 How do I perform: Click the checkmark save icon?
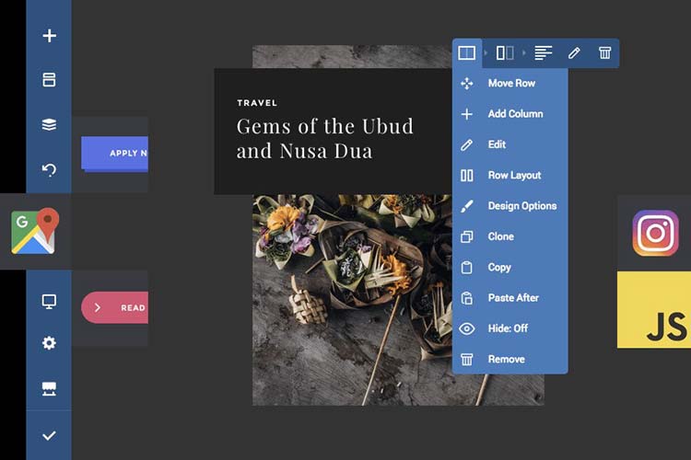click(x=50, y=435)
